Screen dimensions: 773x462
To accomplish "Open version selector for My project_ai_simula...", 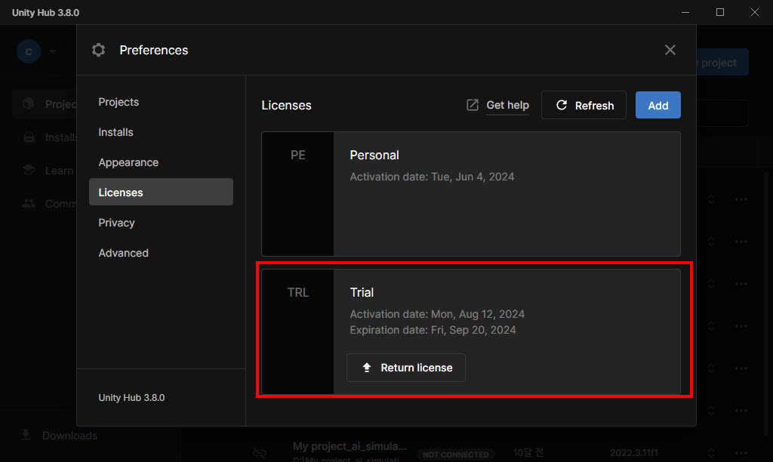I will tap(711, 453).
